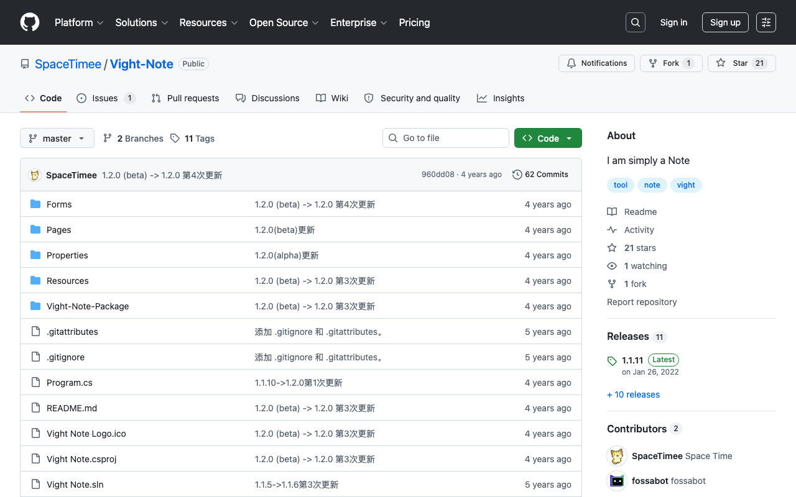
Task: Fork the Vight-Note repository
Action: pyautogui.click(x=671, y=63)
